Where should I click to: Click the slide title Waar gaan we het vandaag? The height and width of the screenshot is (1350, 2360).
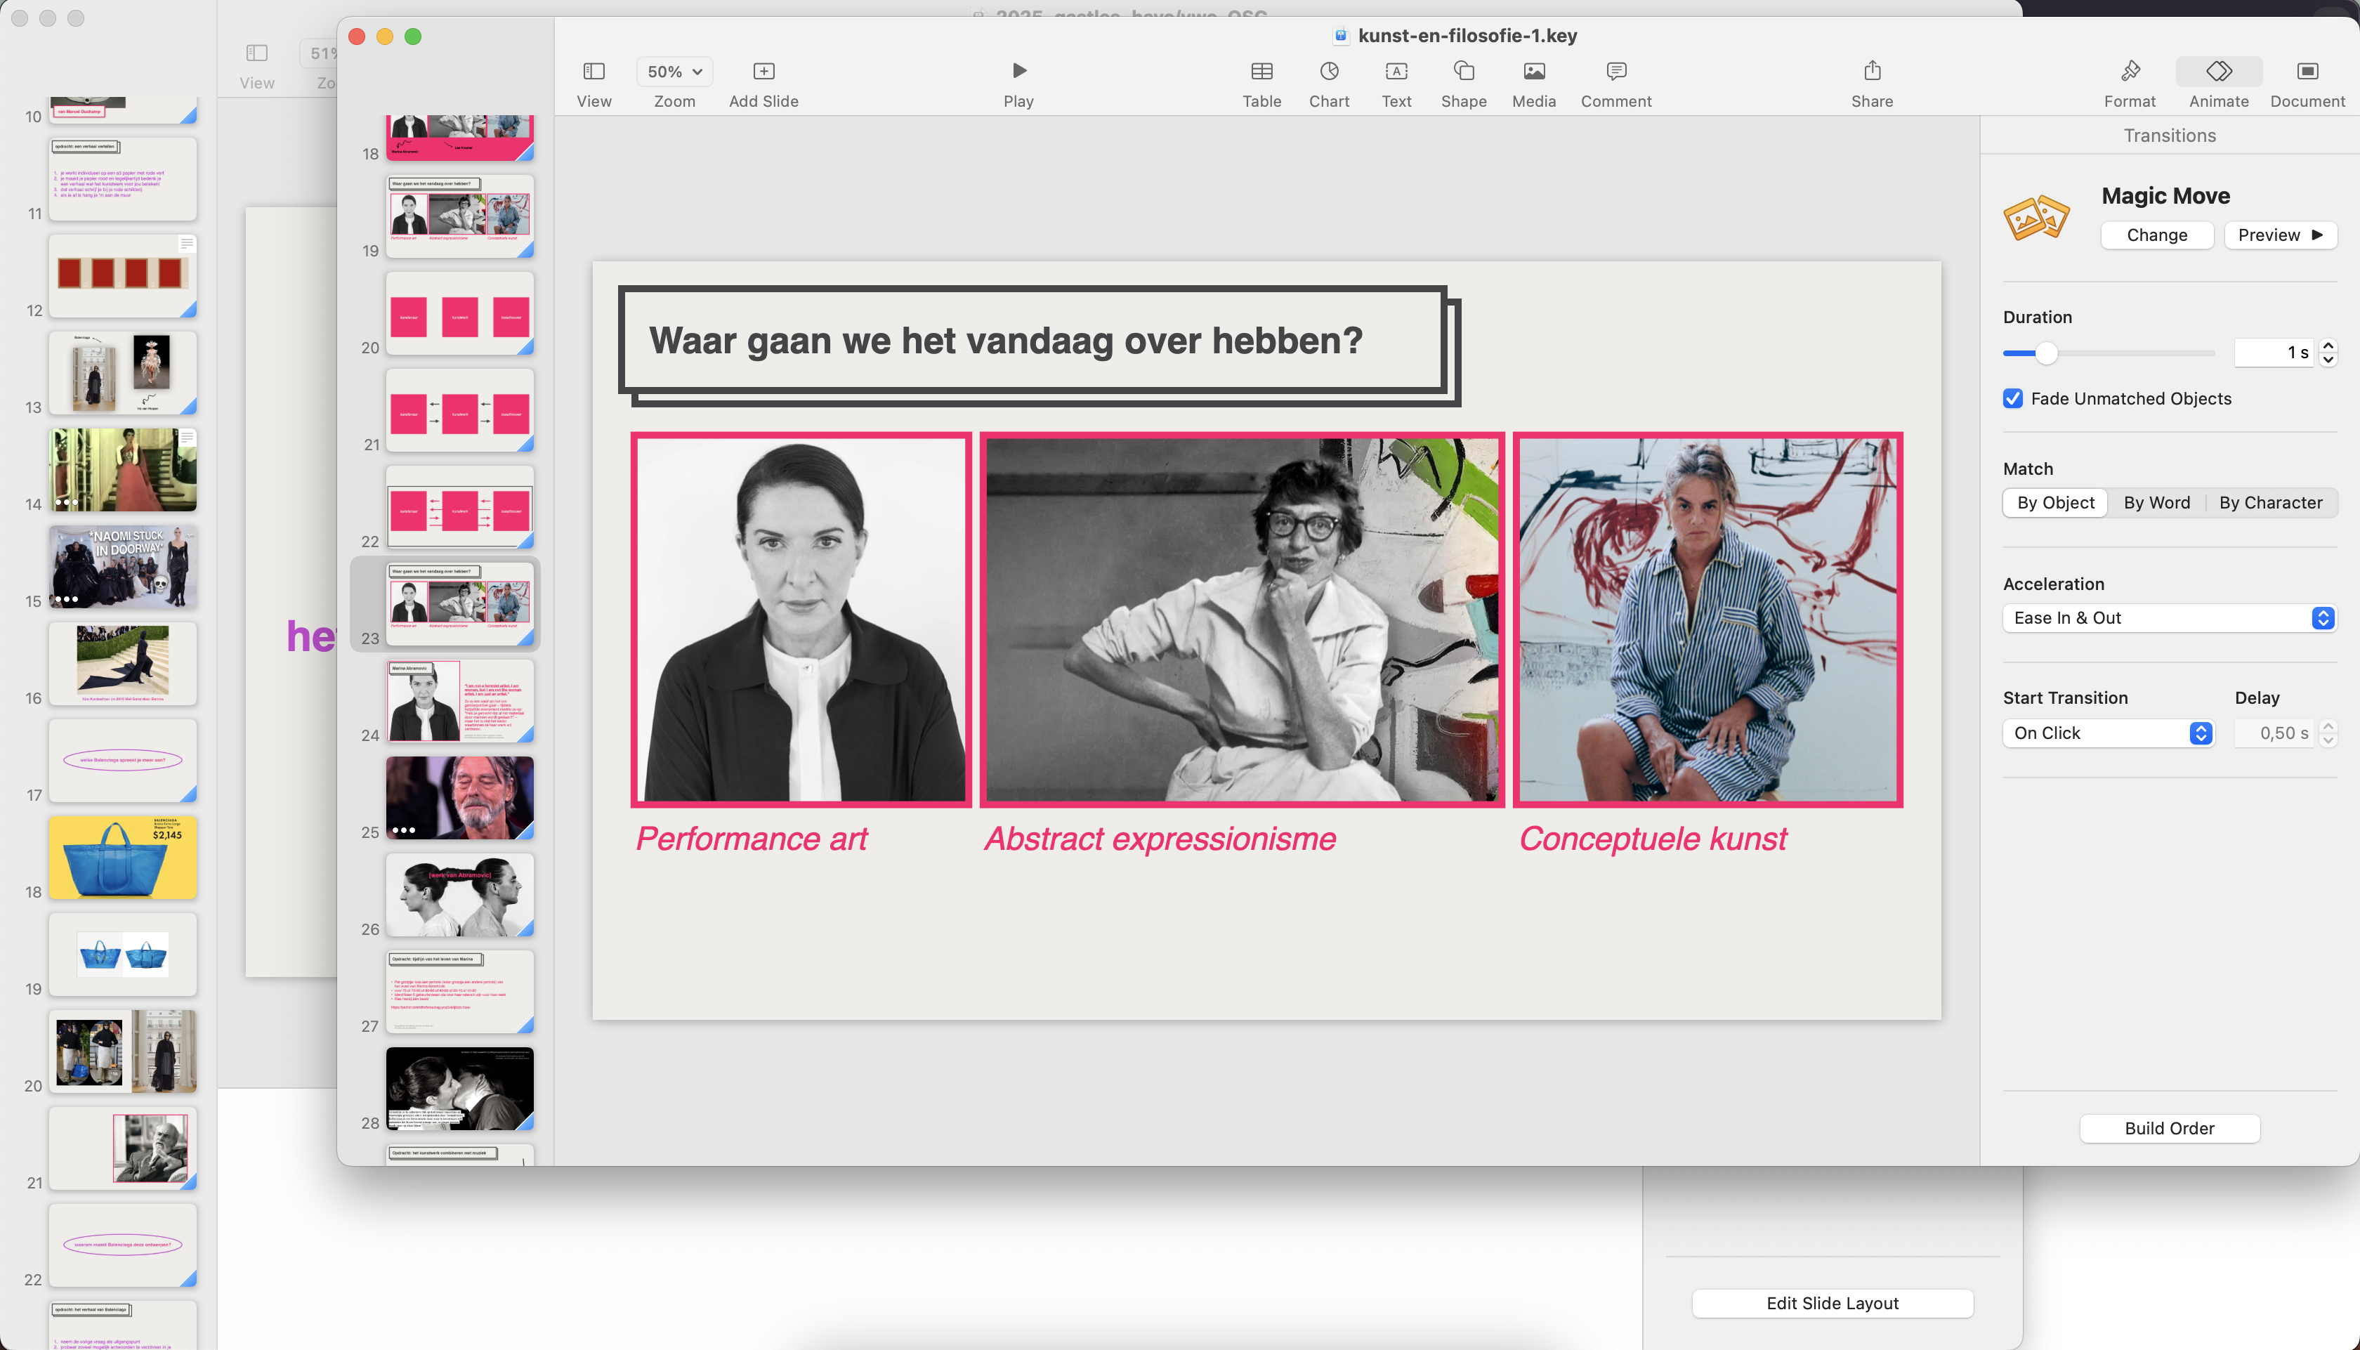pos(1006,340)
